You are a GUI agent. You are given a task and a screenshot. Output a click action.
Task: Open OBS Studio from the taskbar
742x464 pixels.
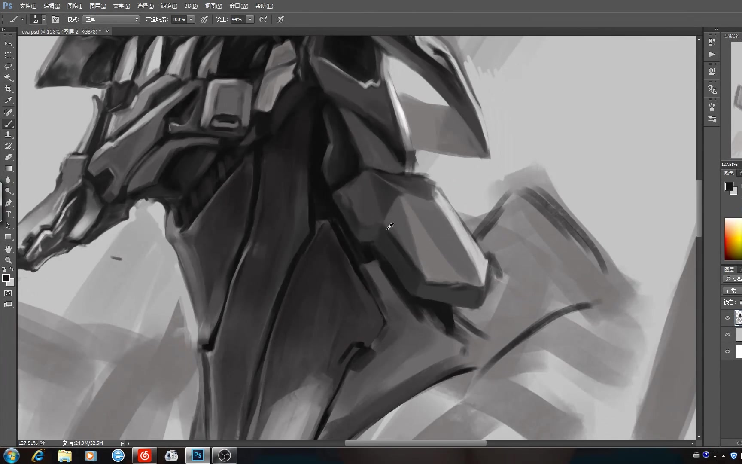tap(224, 455)
